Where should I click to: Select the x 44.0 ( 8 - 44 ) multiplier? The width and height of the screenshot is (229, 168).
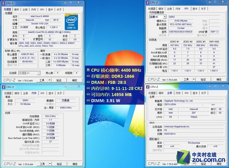click(x=28, y=58)
